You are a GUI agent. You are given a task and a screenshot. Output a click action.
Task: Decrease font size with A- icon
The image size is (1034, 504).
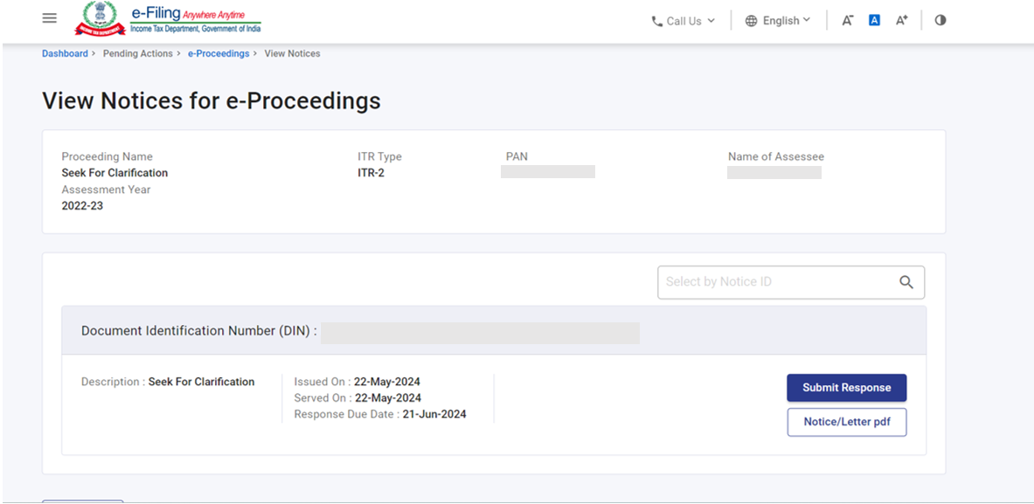pos(847,20)
